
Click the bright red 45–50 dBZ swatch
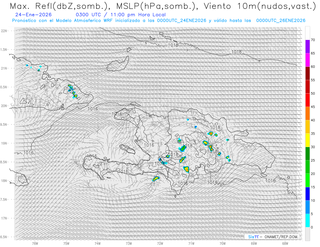pos(307,100)
